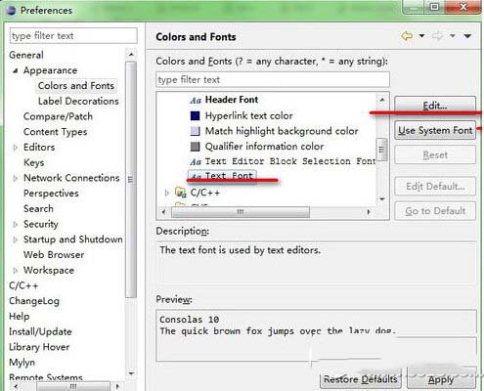This screenshot has height=391, width=484.
Task: Click the back navigation arrow icon
Action: [x=407, y=35]
